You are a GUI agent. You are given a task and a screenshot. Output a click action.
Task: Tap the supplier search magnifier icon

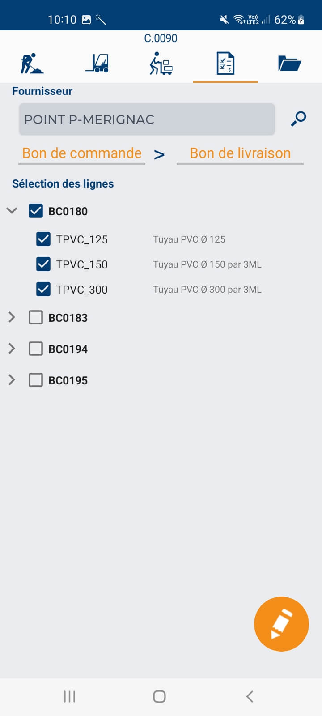coord(298,119)
